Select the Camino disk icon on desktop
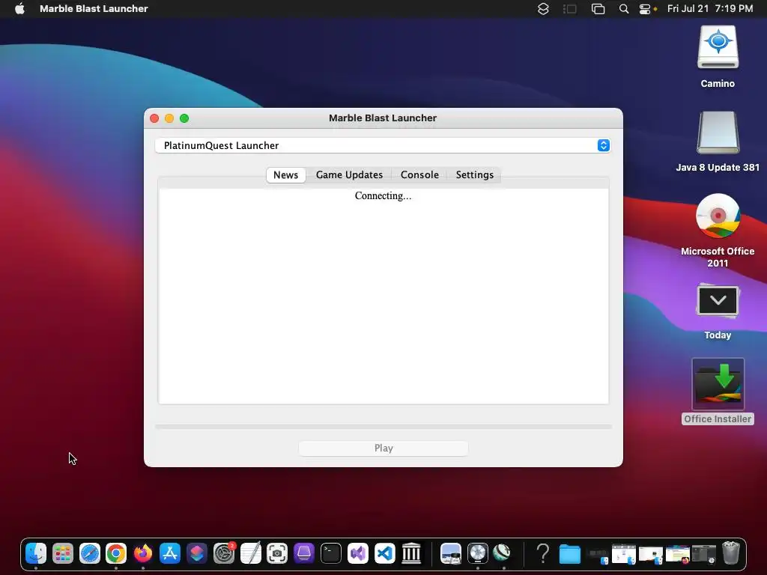767x575 pixels. pyautogui.click(x=718, y=47)
